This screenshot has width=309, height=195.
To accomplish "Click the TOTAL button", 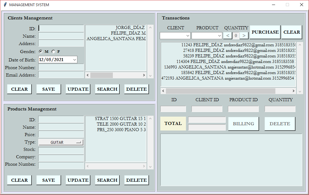I will tap(173, 123).
